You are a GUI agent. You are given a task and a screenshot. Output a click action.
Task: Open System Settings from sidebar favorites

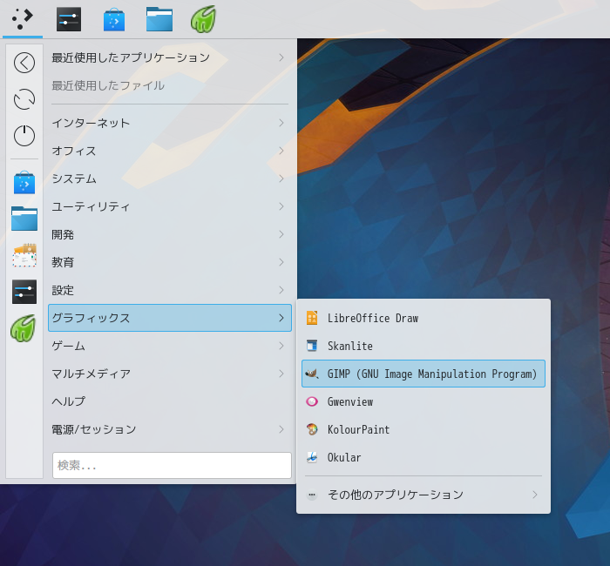click(x=24, y=292)
